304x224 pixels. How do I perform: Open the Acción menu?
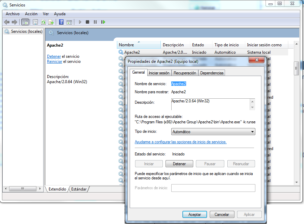tap(31, 14)
